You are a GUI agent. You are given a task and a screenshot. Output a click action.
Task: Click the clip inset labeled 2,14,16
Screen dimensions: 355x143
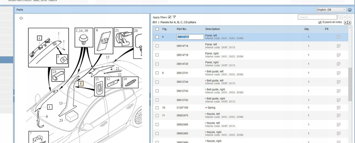pos(84,37)
